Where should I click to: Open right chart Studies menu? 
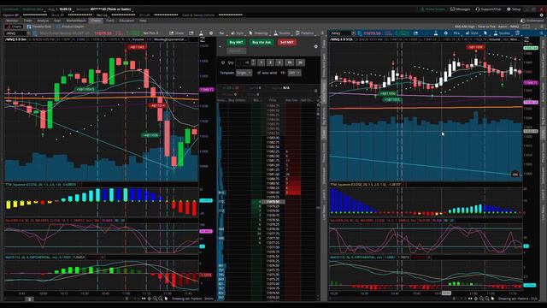click(x=502, y=33)
